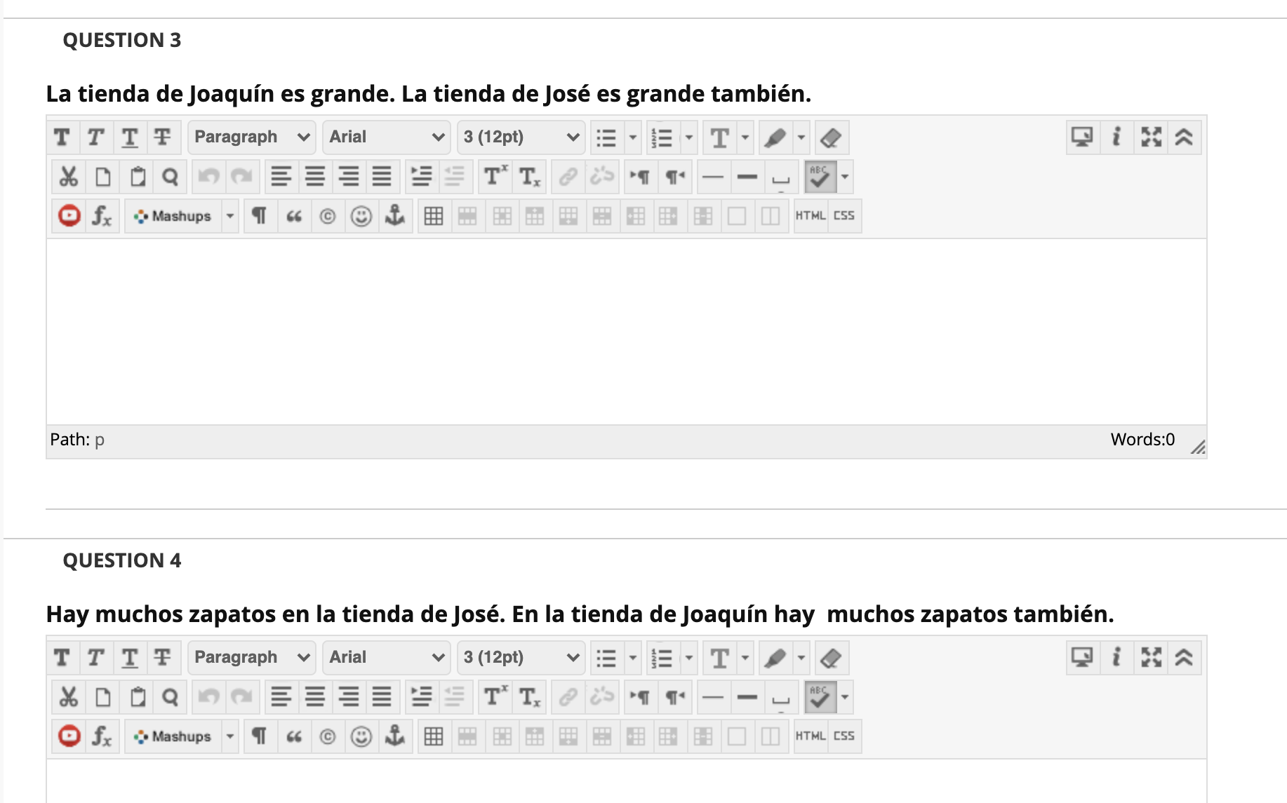Open the math formula editor in Question 3
1287x803 pixels.
(102, 216)
